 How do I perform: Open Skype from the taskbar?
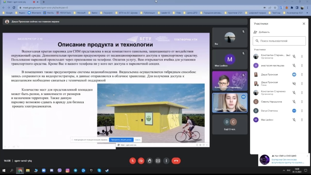(99, 170)
